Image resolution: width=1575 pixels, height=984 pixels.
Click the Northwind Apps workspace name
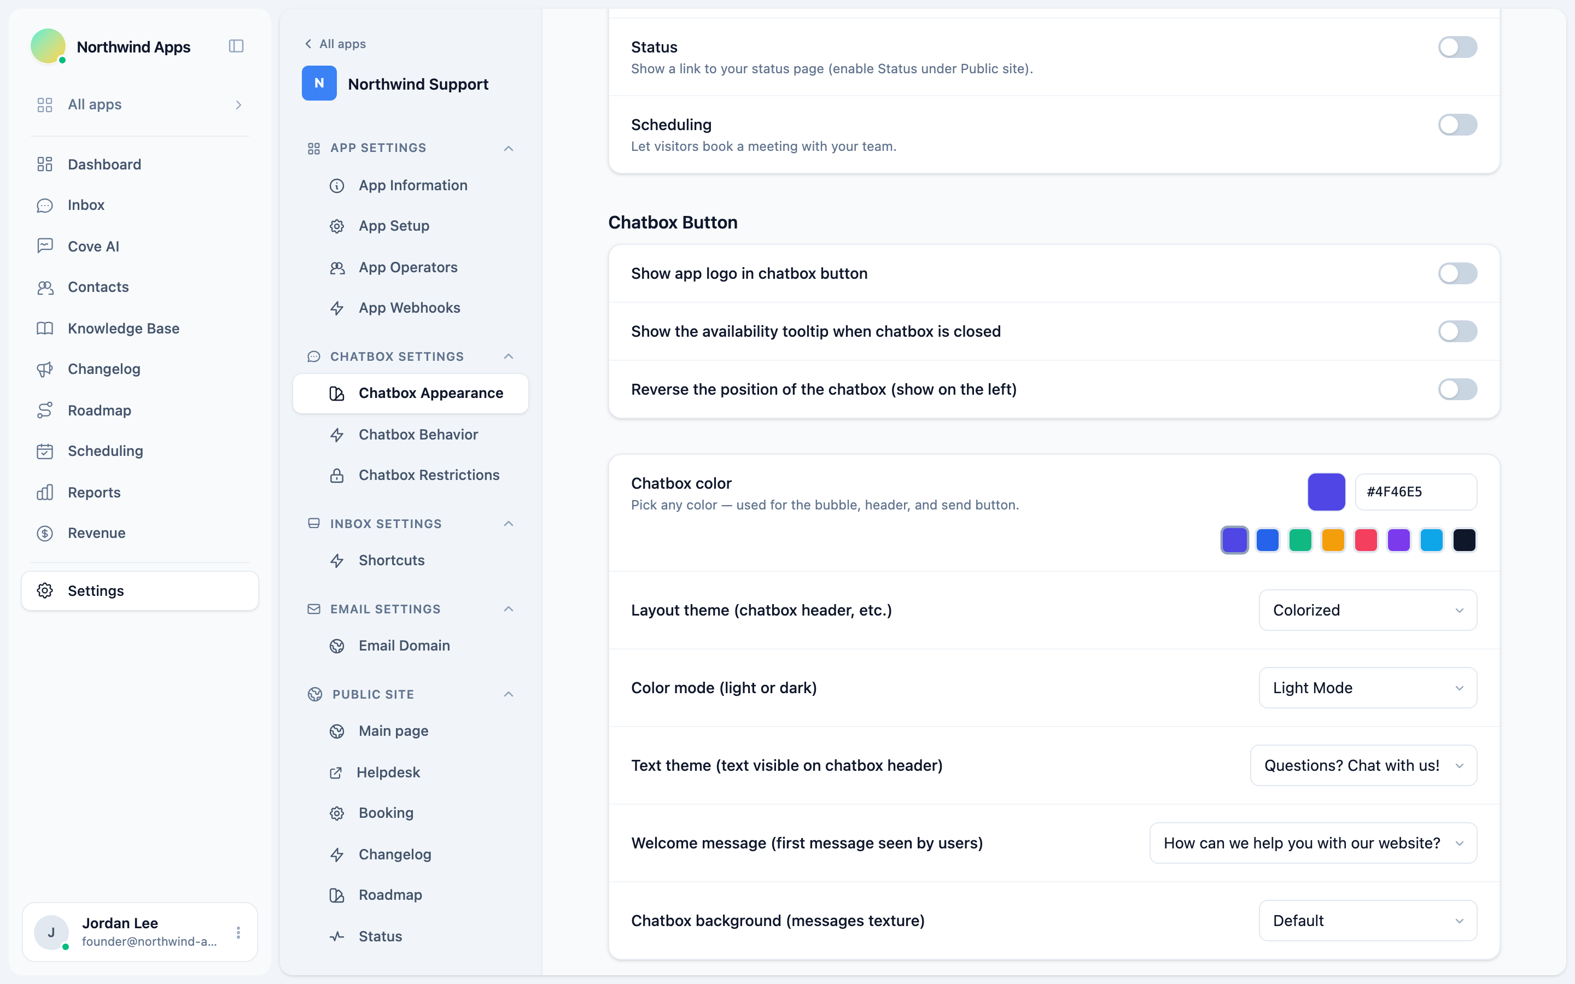(133, 47)
